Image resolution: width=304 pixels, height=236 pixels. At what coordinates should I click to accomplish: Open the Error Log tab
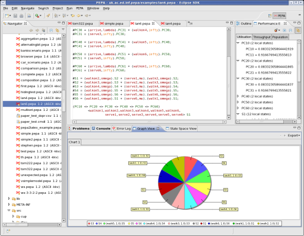(x=122, y=129)
